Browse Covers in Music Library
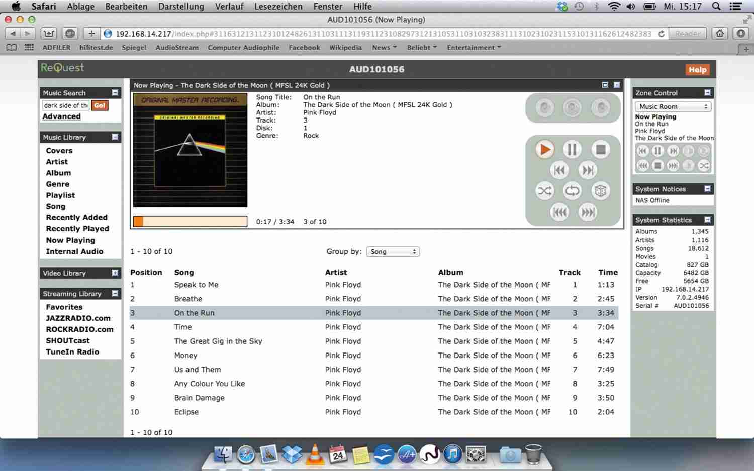Screen dimensions: 754x471 tap(59, 151)
